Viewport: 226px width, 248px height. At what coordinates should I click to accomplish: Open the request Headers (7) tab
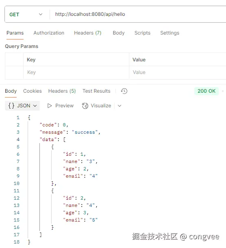pos(88,33)
